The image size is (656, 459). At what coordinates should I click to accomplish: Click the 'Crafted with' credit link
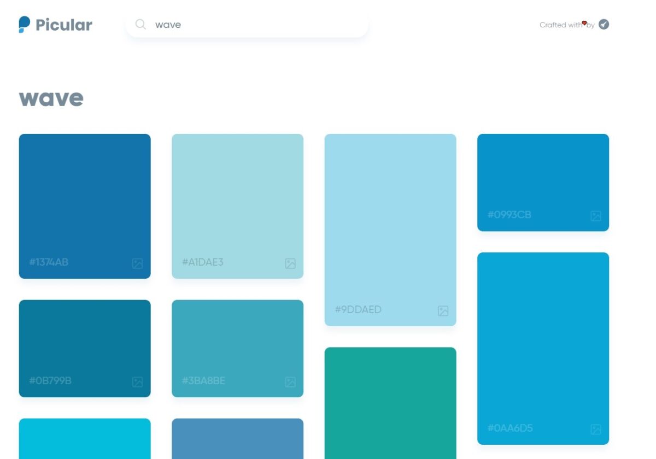(x=561, y=25)
